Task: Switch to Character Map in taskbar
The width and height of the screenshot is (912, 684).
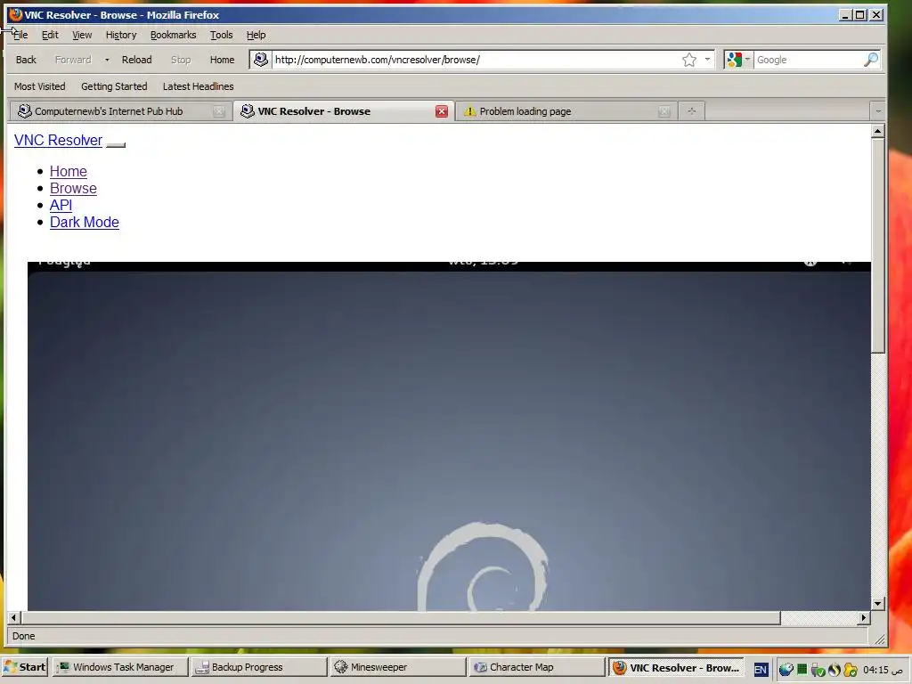Action: 537,667
